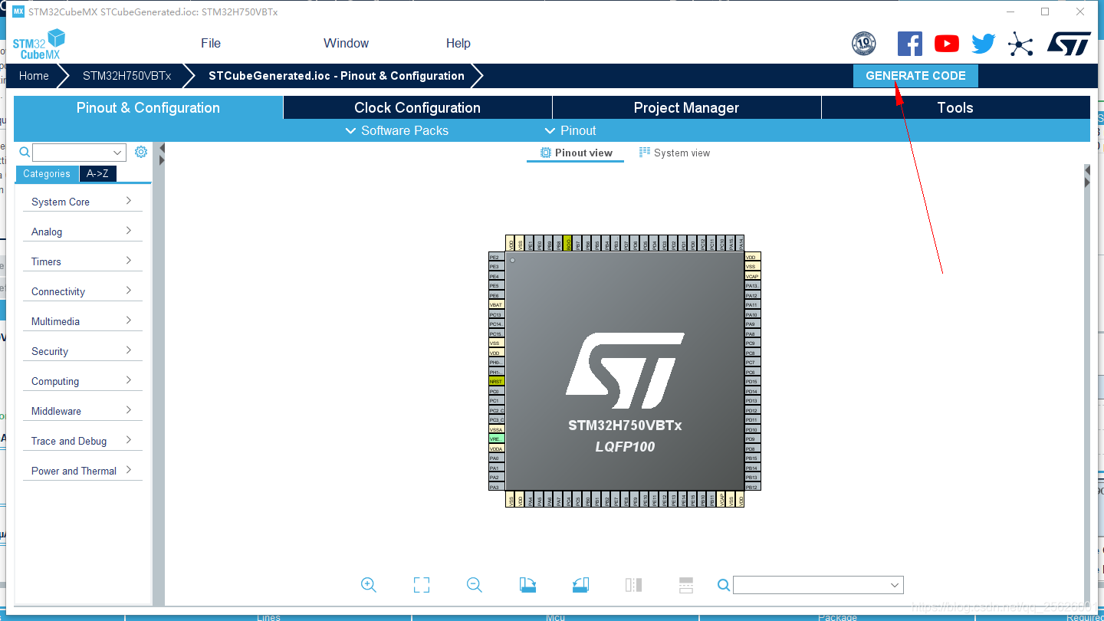Click the pin search magnifier icon at bottom
This screenshot has width=1104, height=621.
[724, 585]
